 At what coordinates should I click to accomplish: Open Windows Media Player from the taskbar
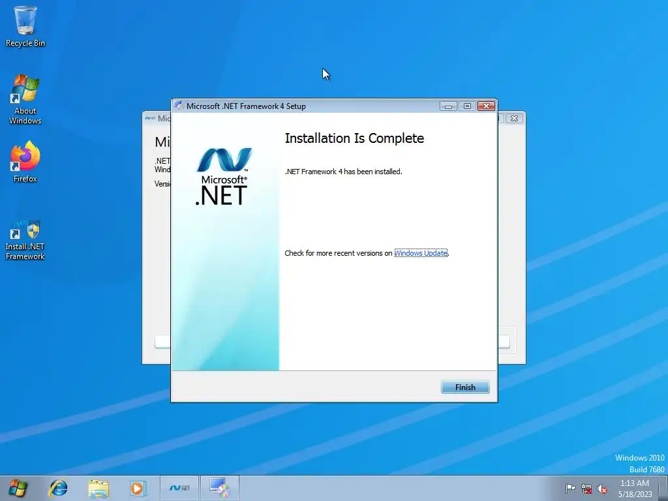click(138, 488)
